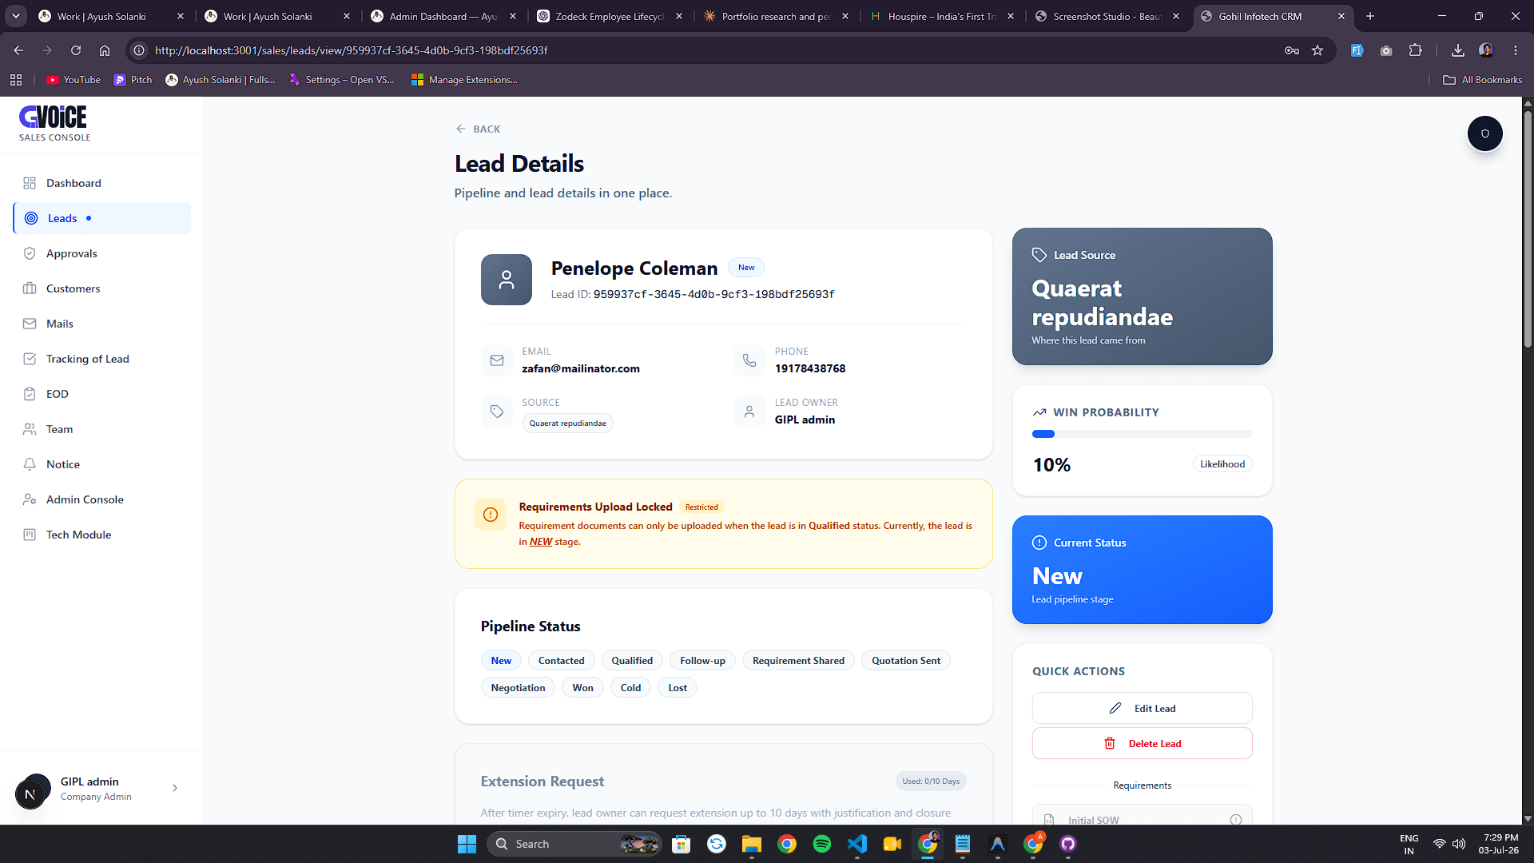The height and width of the screenshot is (863, 1534).
Task: Click the lead avatar icon for Penelope Coleman
Action: [507, 280]
